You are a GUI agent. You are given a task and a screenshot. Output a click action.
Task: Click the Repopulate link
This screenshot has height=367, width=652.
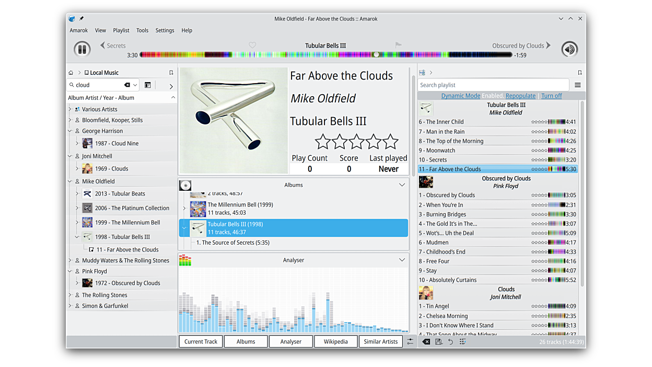[x=520, y=96]
